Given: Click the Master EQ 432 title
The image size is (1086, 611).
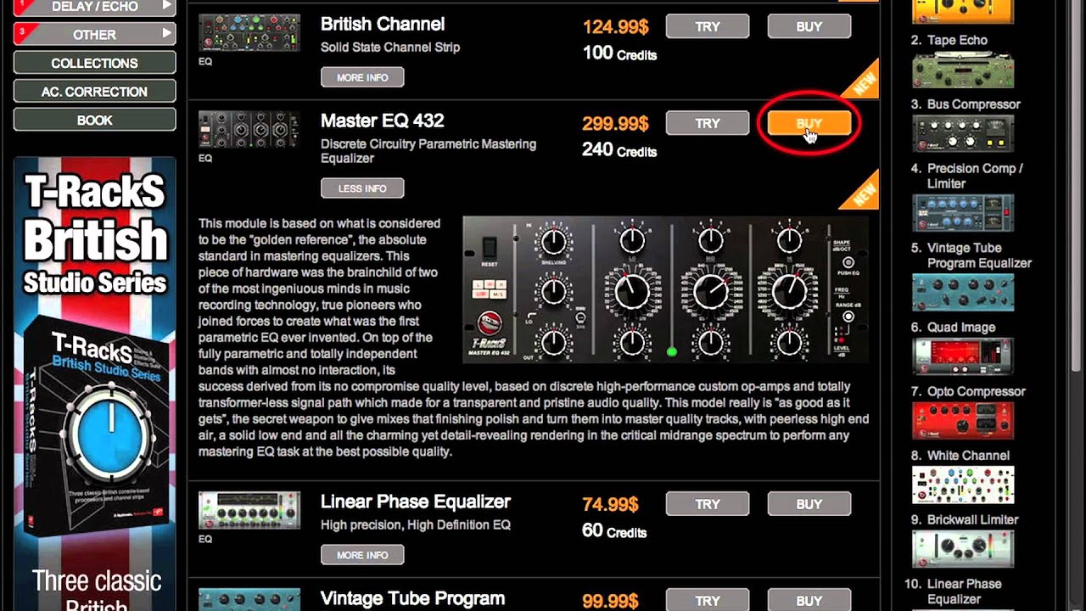Looking at the screenshot, I should (382, 121).
